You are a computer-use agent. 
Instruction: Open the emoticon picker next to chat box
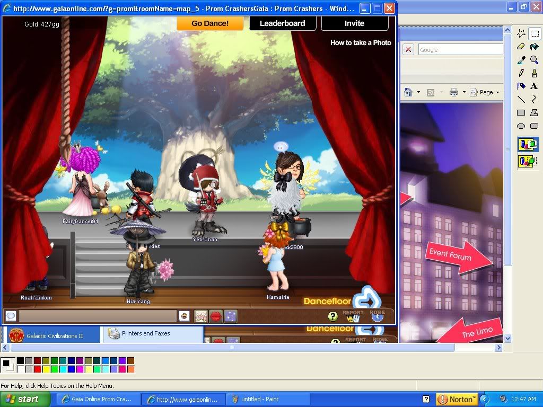(x=184, y=316)
